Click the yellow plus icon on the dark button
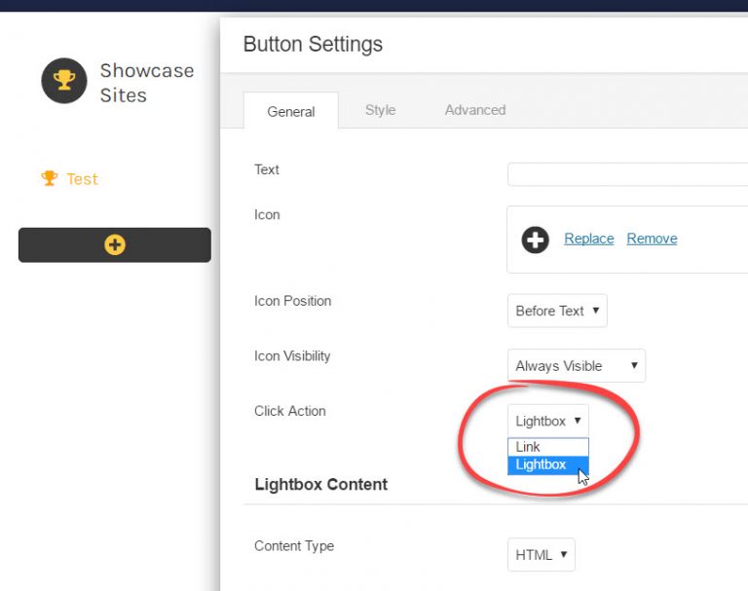The height and width of the screenshot is (591, 748). pyautogui.click(x=115, y=245)
